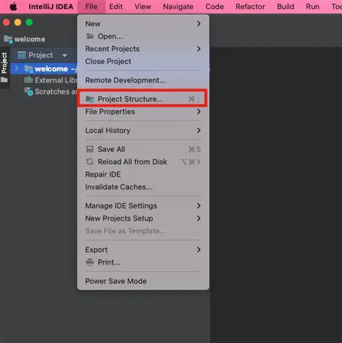Expand the welcome project tree node

17,68
